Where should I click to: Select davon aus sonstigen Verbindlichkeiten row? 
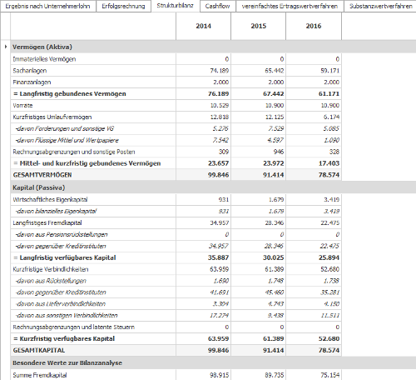click(67, 316)
